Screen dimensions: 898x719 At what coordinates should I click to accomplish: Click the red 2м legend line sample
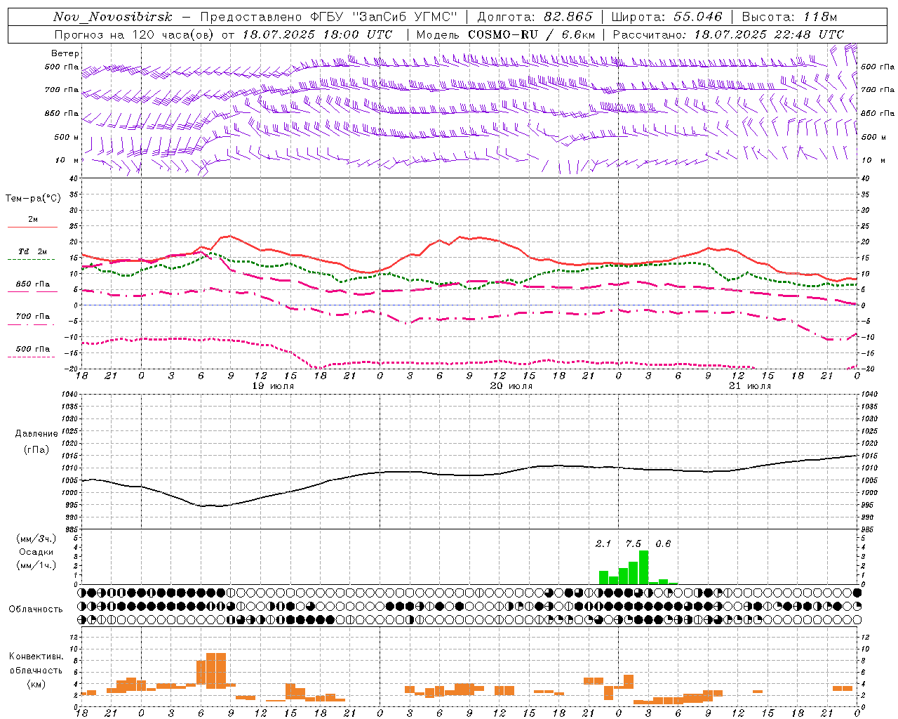[32, 227]
